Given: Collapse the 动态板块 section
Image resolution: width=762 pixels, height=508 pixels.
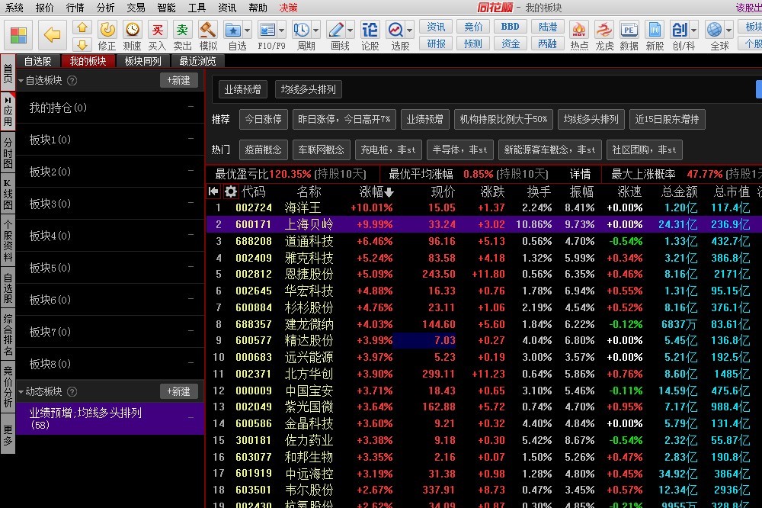Looking at the screenshot, I should 21,392.
